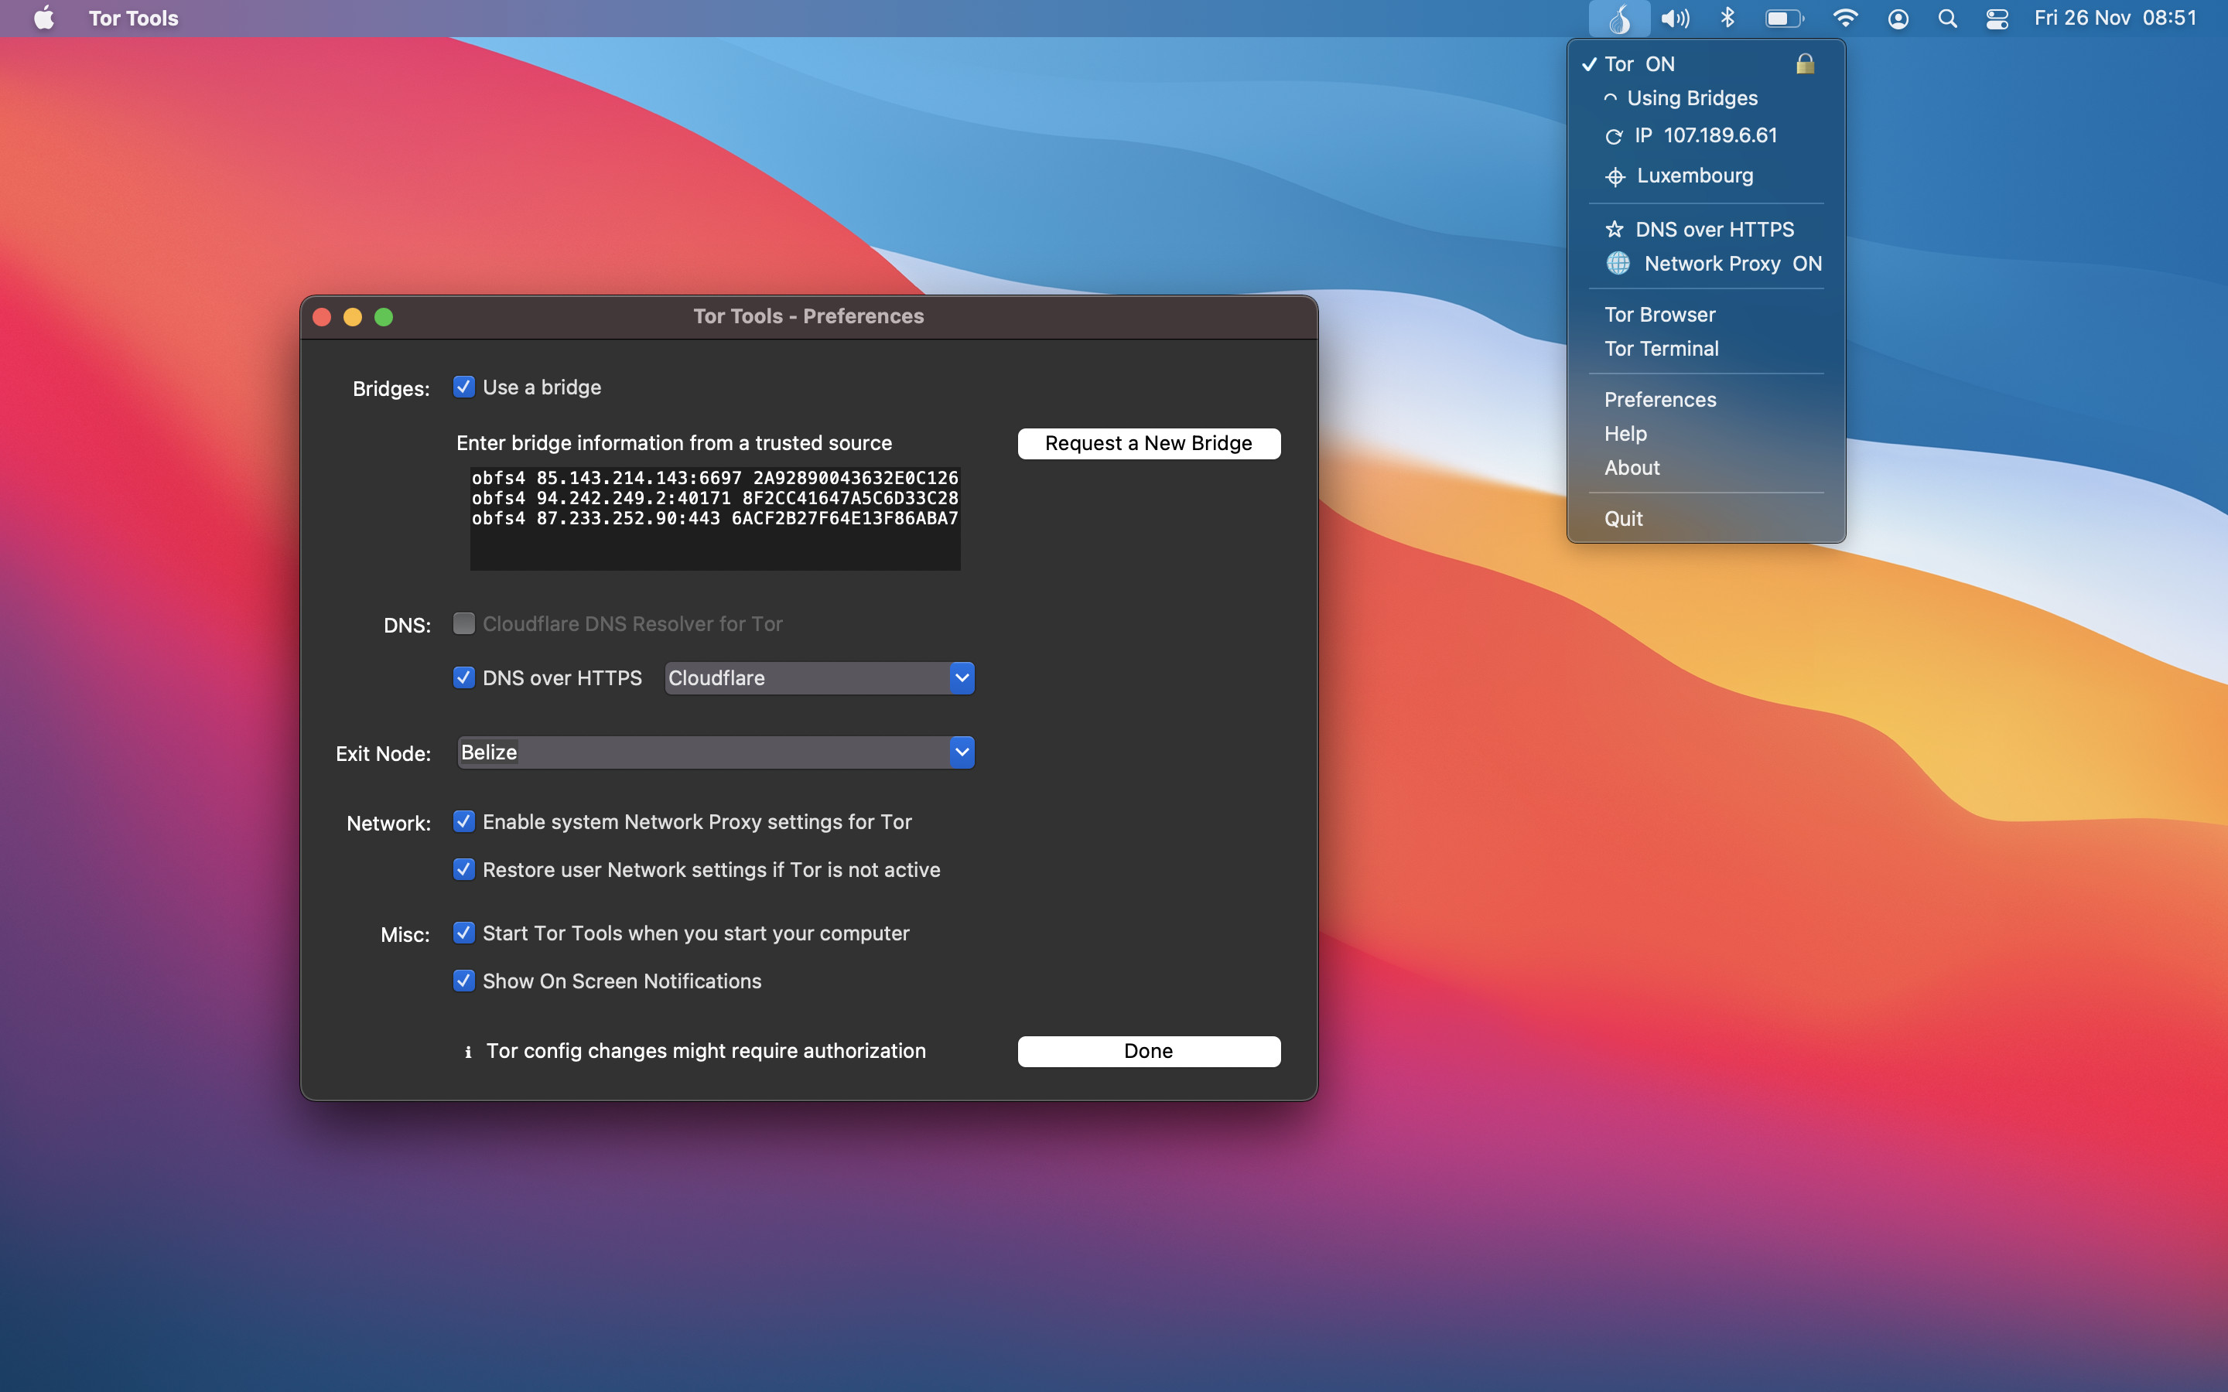Click the 'Tor config changes might require authorization' text
This screenshot has width=2228, height=1392.
click(x=706, y=1052)
